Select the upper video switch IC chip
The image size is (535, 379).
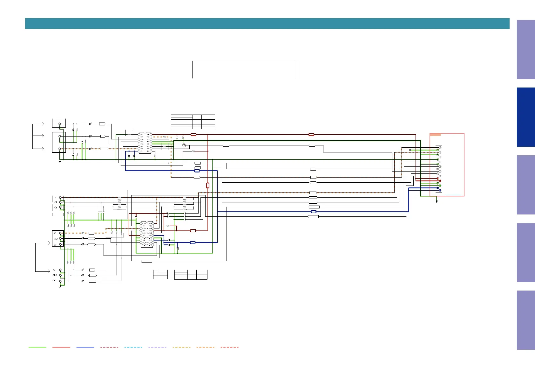(x=145, y=143)
